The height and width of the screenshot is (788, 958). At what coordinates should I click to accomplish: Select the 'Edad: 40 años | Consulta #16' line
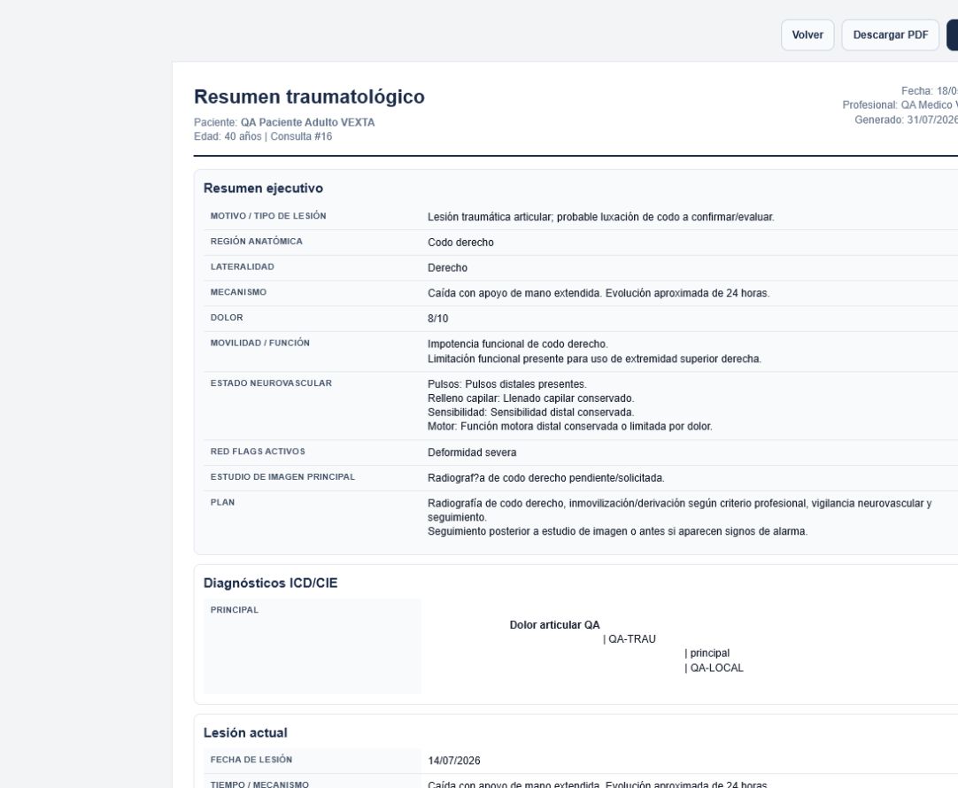pyautogui.click(x=263, y=136)
